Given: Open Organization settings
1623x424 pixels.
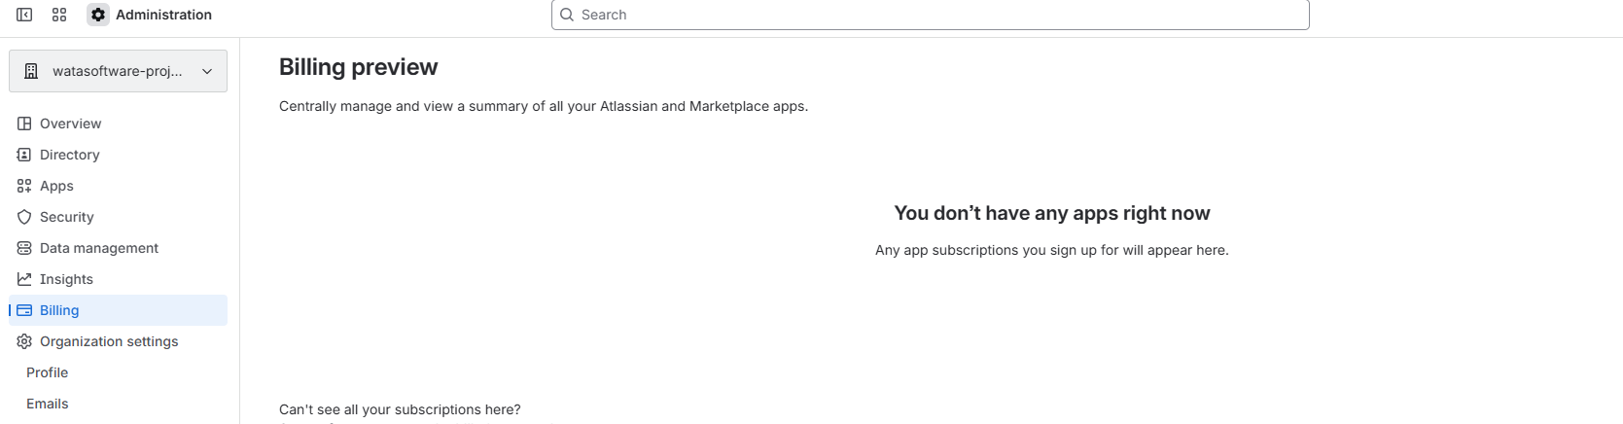Looking at the screenshot, I should (x=118, y=341).
